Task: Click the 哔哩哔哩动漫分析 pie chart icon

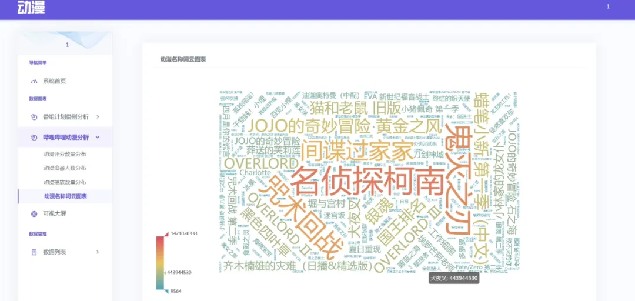Action: point(34,138)
